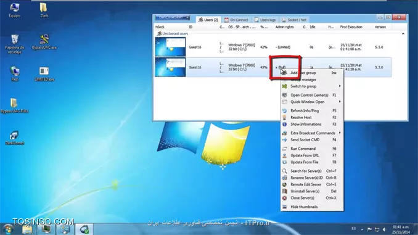The height and width of the screenshot is (235, 418).
Task: Open the DarkComet-RAT main menu dropdown
Action: tap(173, 17)
